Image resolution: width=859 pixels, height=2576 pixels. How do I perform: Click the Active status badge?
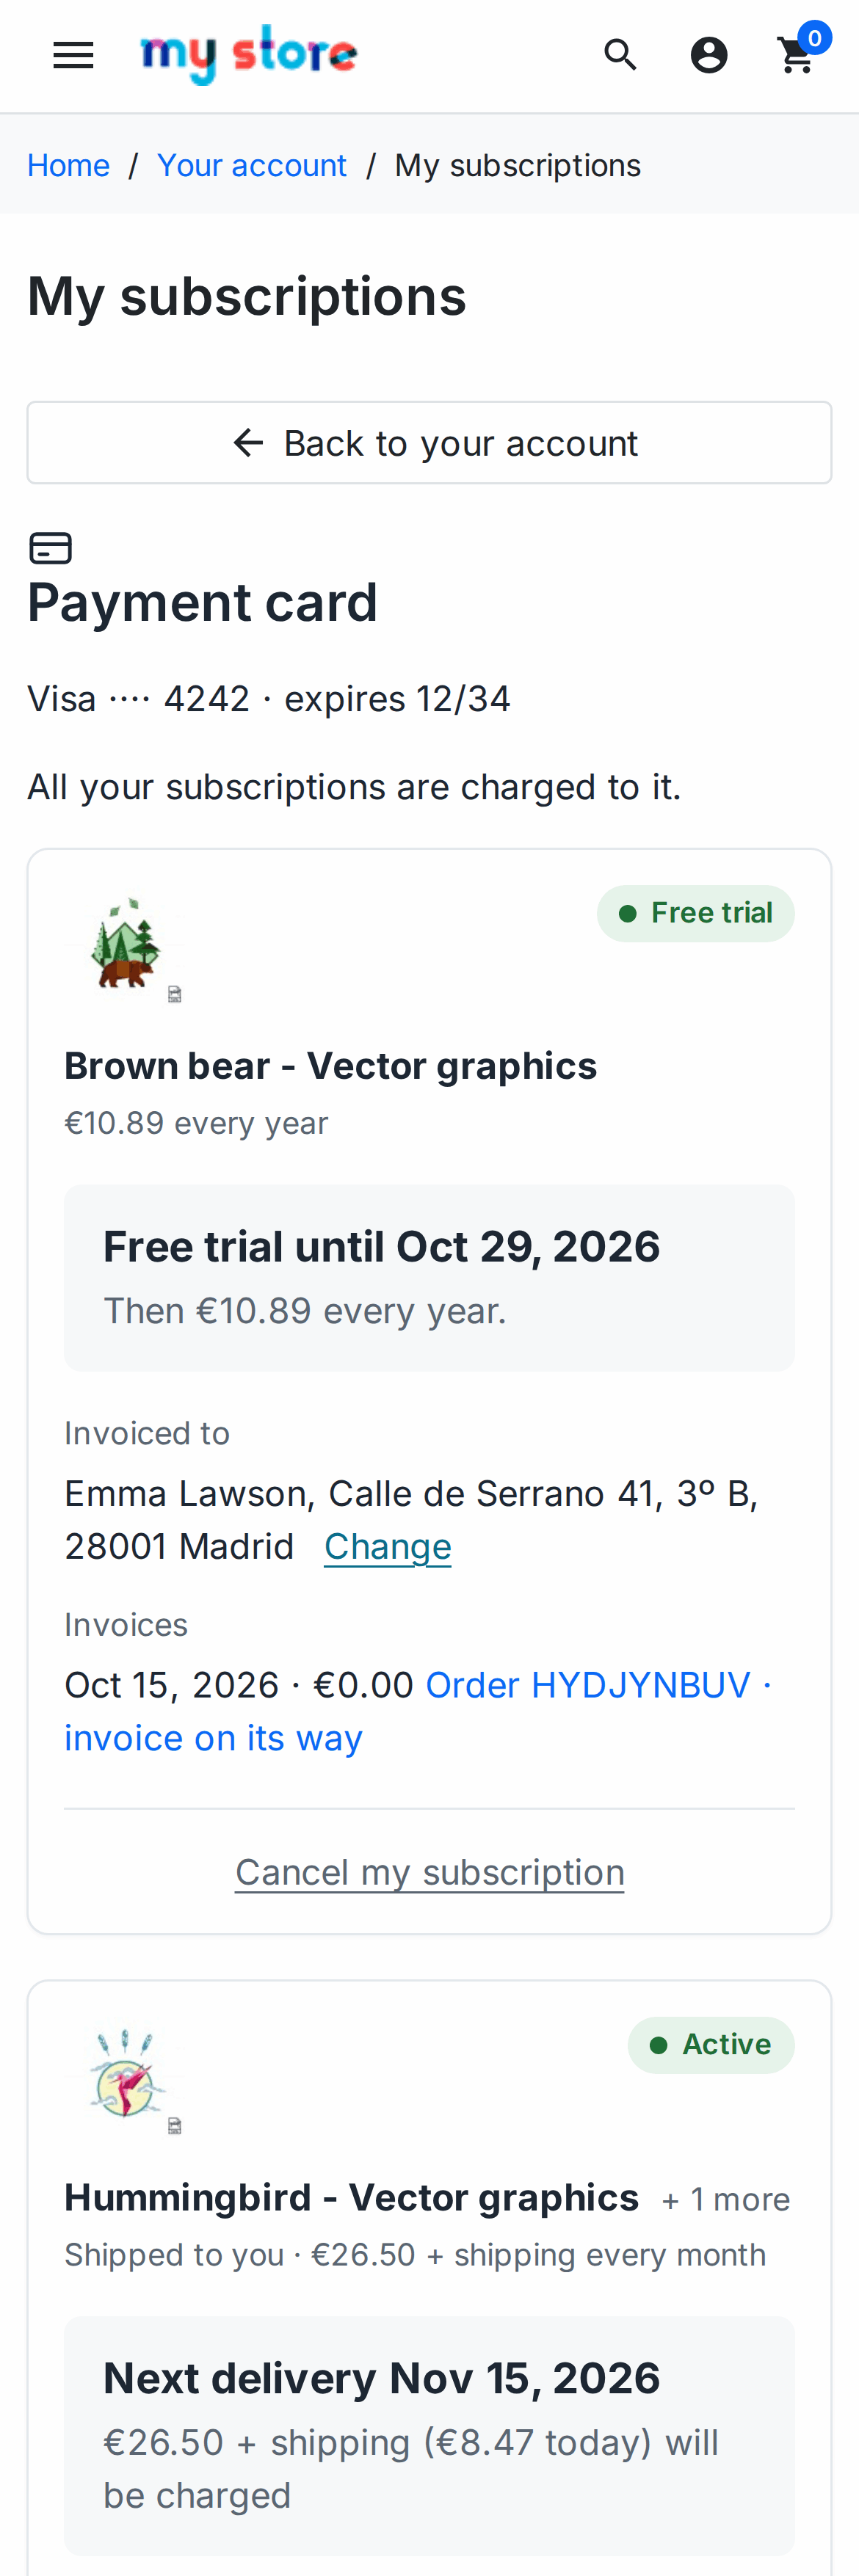711,2045
